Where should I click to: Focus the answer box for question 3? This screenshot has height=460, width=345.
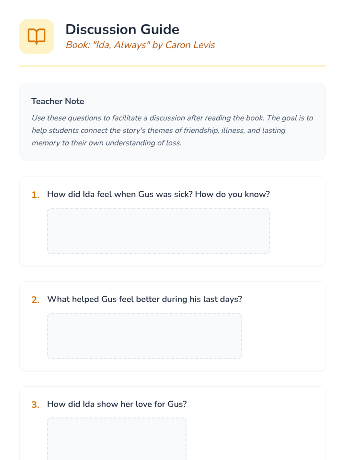pos(117,439)
